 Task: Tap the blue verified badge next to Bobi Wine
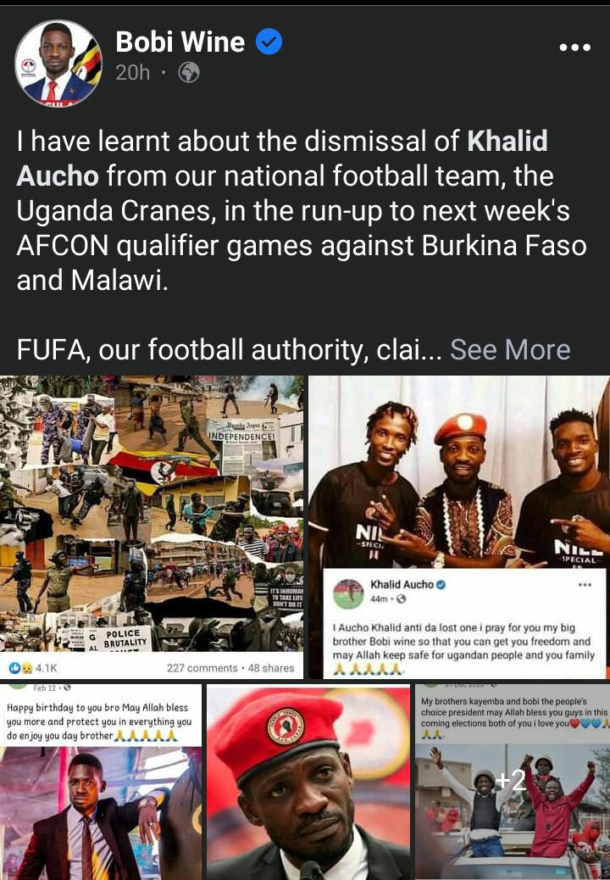coord(269,42)
